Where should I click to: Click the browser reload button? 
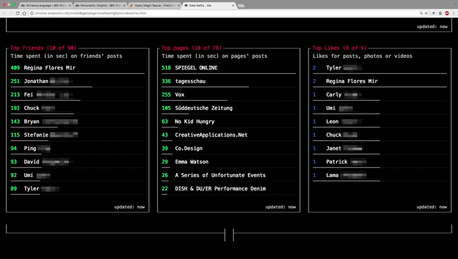[18, 13]
